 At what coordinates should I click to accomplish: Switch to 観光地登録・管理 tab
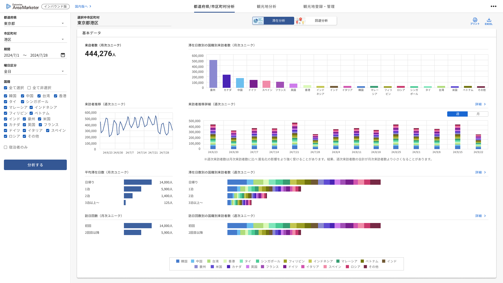coord(319,7)
